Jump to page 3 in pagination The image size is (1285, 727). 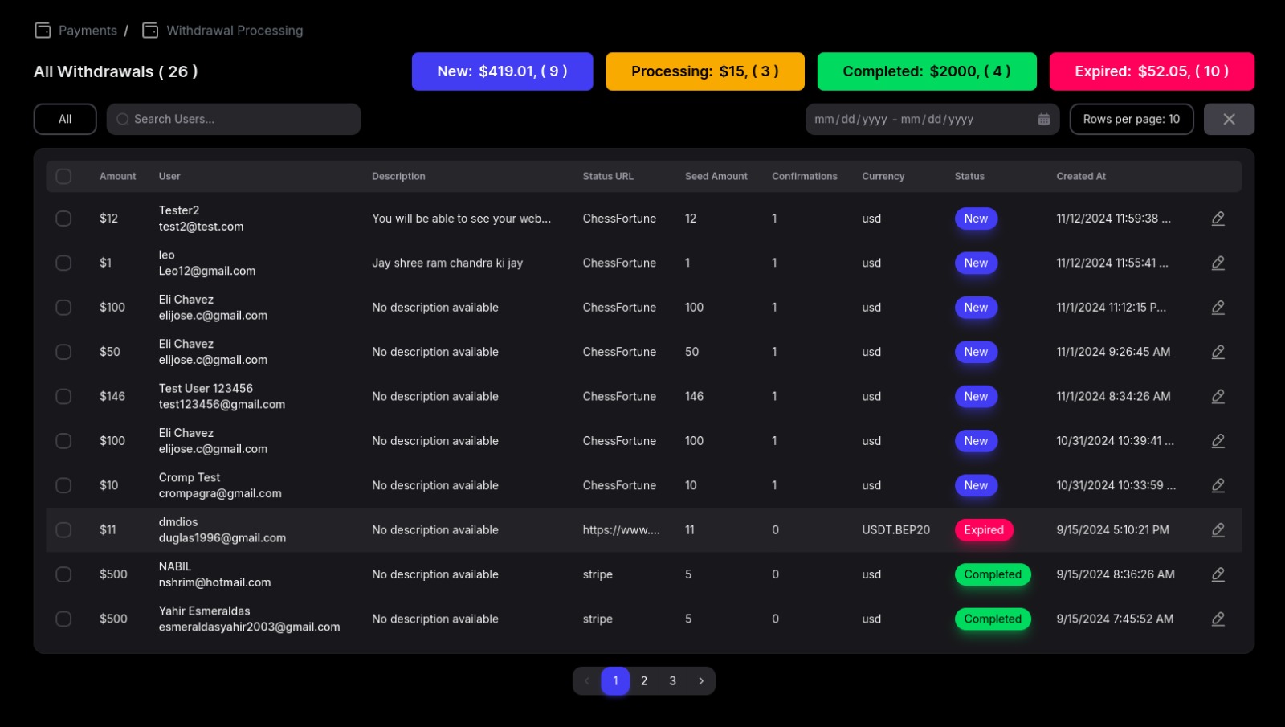tap(673, 681)
